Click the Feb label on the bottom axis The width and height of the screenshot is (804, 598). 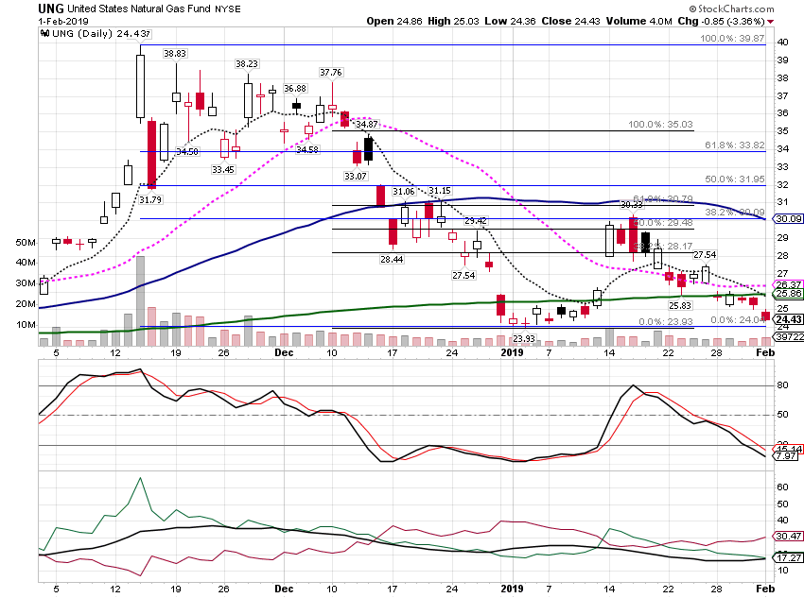[x=765, y=589]
